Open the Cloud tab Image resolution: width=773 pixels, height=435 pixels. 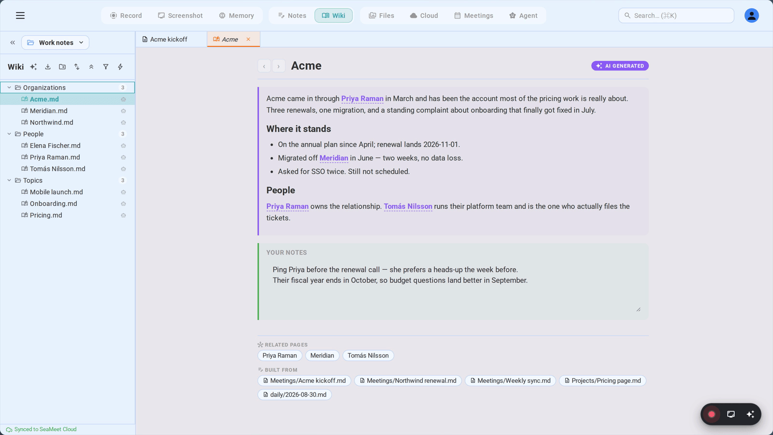click(x=424, y=15)
